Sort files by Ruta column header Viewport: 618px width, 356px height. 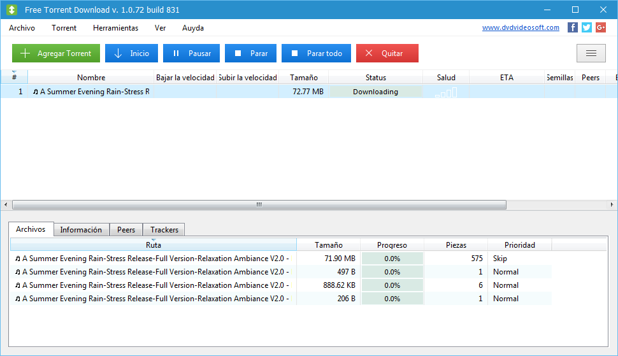[154, 245]
